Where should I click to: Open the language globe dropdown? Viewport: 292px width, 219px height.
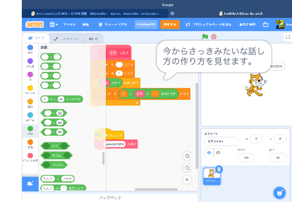(x=54, y=24)
